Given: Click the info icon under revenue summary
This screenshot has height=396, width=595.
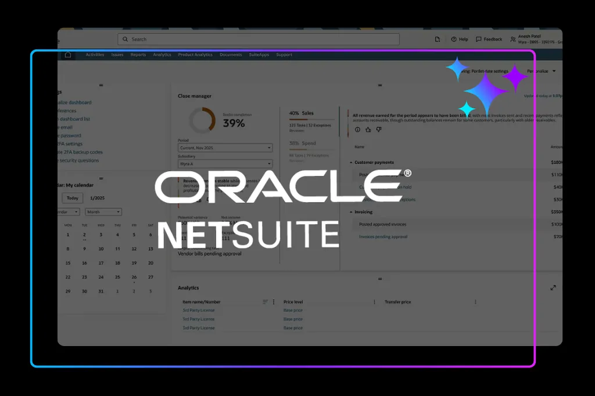Looking at the screenshot, I should tap(357, 129).
